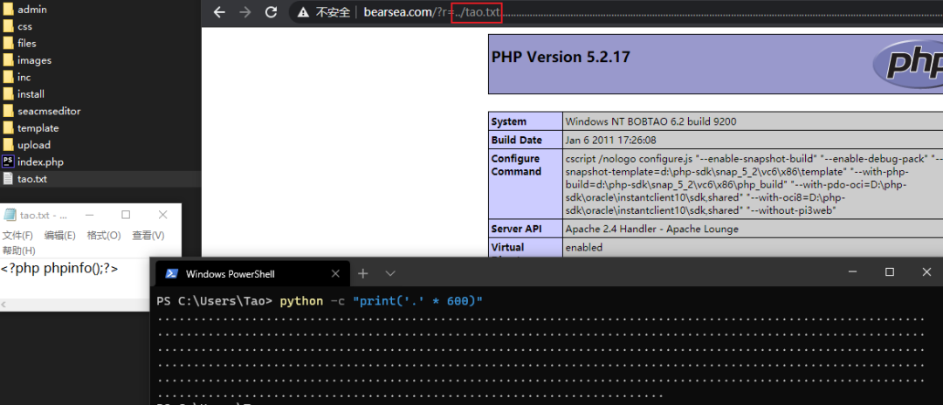This screenshot has height=405, width=943.
Task: Click the Configure Command row label
Action: [515, 165]
